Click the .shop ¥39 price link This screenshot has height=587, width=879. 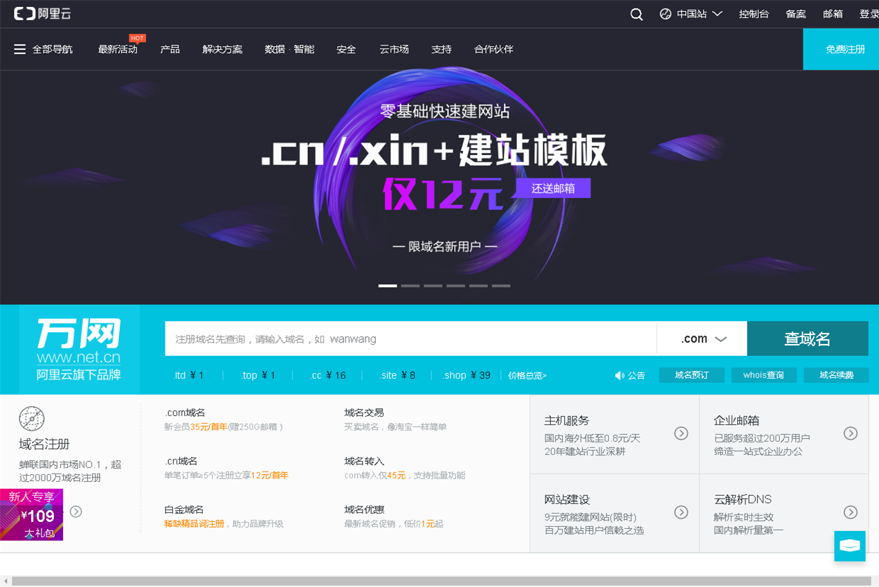coord(466,375)
